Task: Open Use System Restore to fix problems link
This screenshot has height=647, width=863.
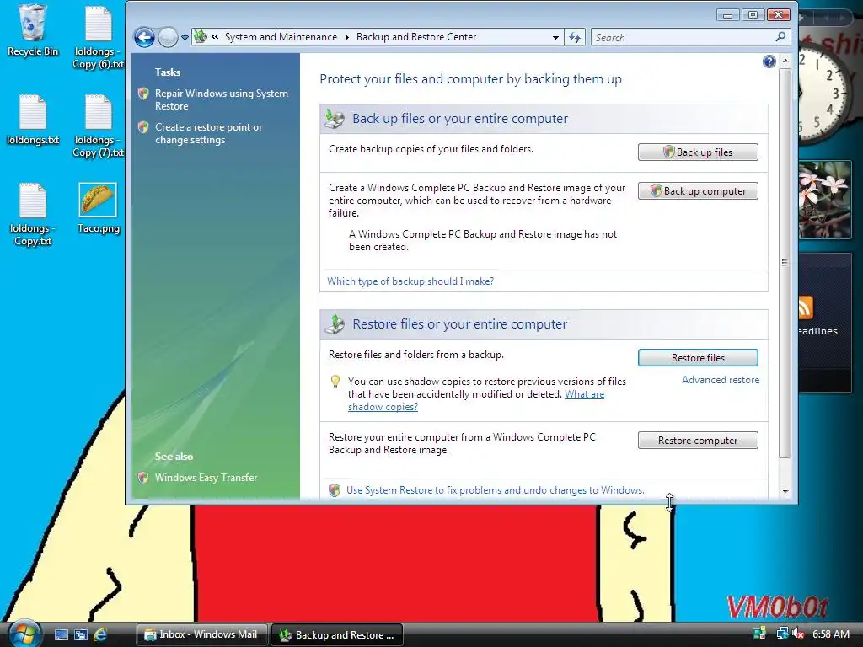Action: pyautogui.click(x=495, y=490)
